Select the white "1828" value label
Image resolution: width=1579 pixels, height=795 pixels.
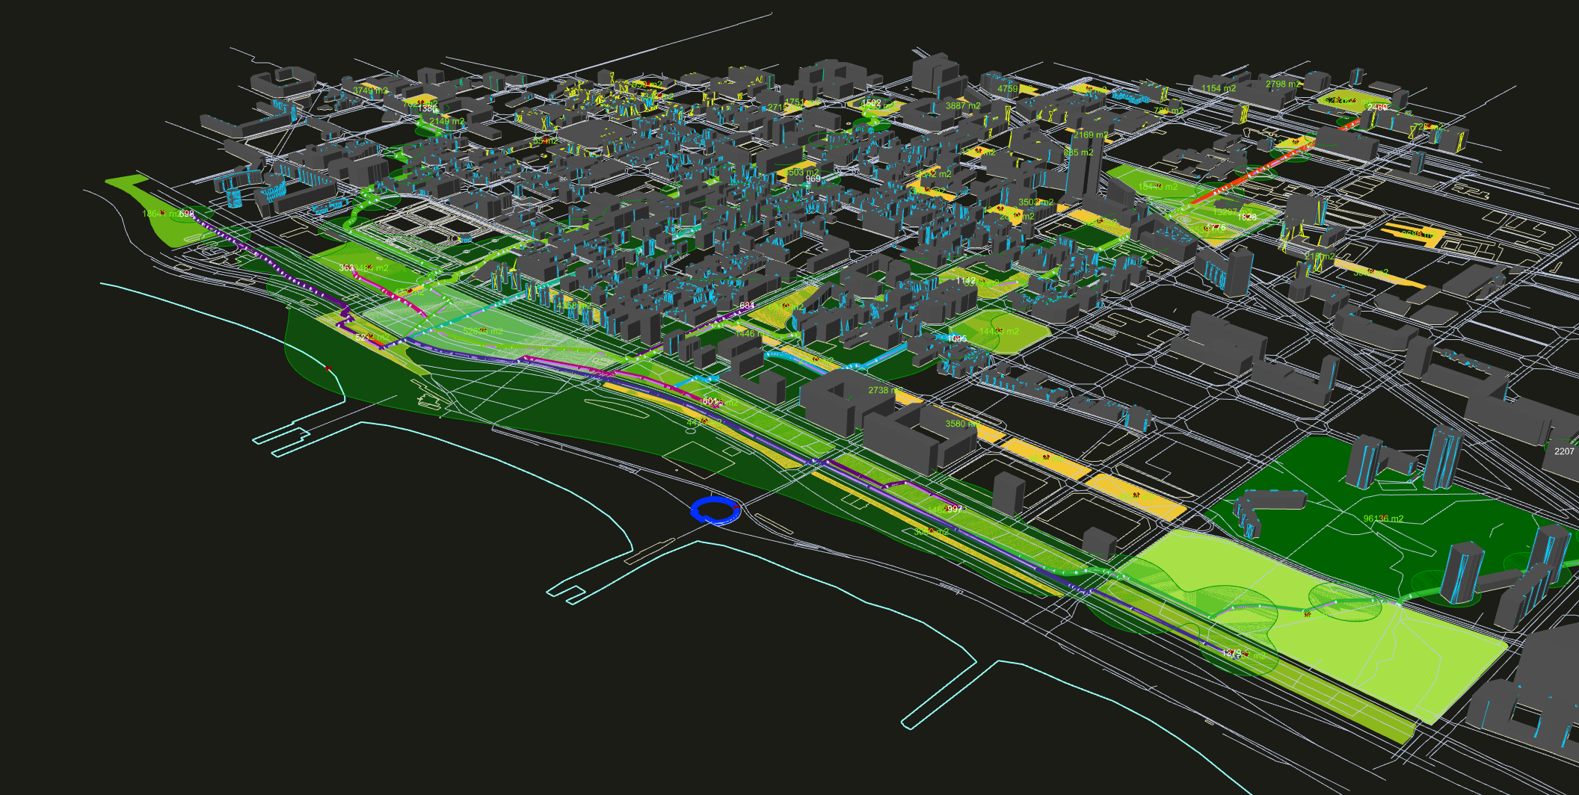click(x=1247, y=217)
